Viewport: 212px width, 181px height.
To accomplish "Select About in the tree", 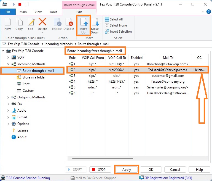I will point(22,137).
